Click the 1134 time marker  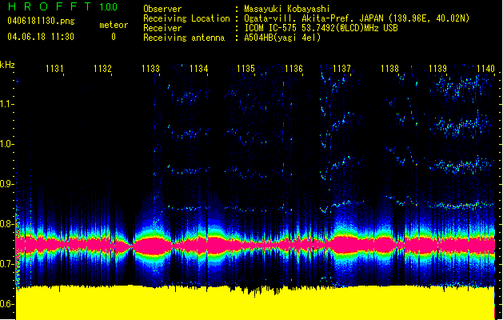[199, 69]
